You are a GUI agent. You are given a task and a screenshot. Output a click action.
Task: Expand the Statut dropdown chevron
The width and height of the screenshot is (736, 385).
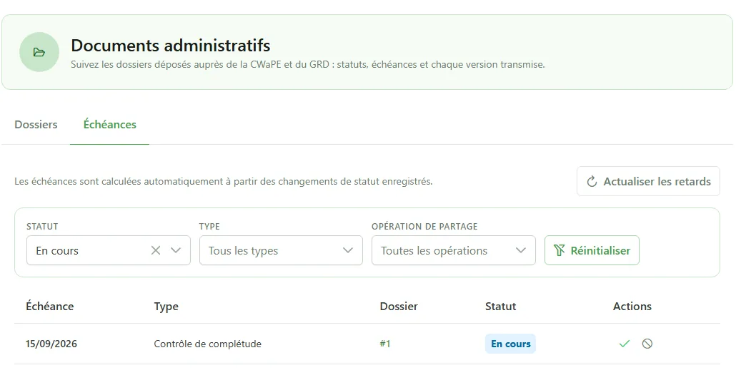coord(176,250)
